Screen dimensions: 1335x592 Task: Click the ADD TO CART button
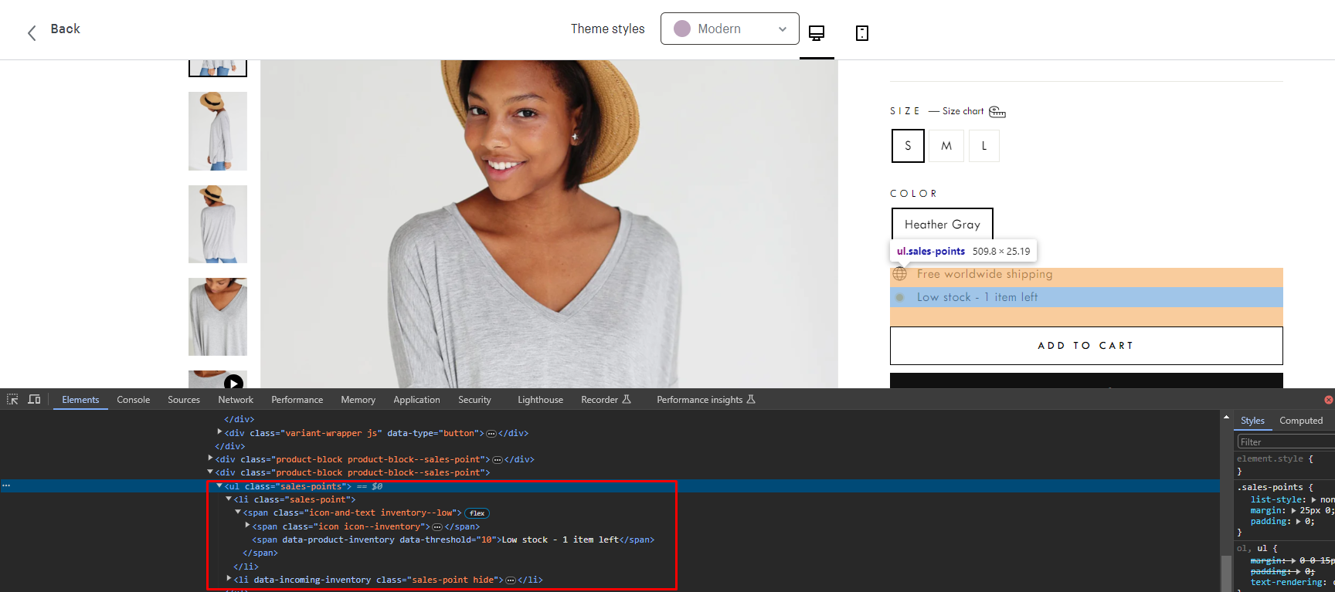point(1086,346)
